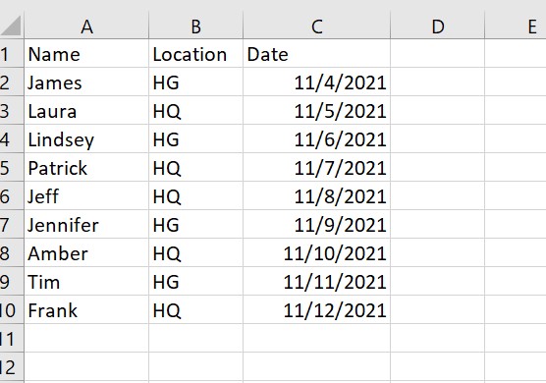Click the Location header cell
The width and height of the screenshot is (546, 383).
tap(195, 54)
